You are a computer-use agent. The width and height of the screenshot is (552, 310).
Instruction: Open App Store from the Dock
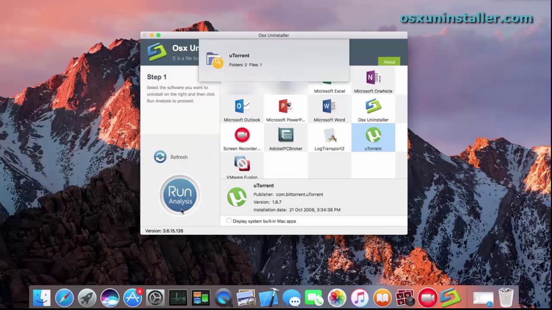(132, 298)
